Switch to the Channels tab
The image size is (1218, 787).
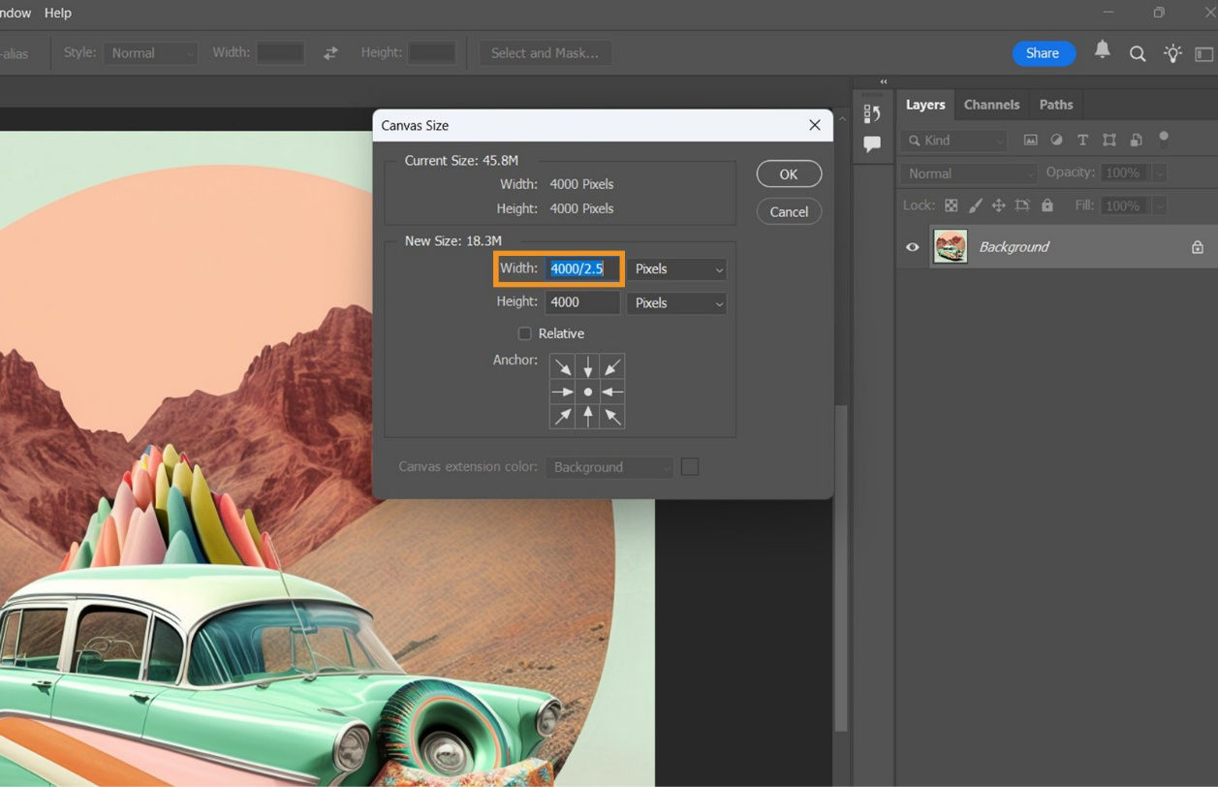pyautogui.click(x=991, y=105)
